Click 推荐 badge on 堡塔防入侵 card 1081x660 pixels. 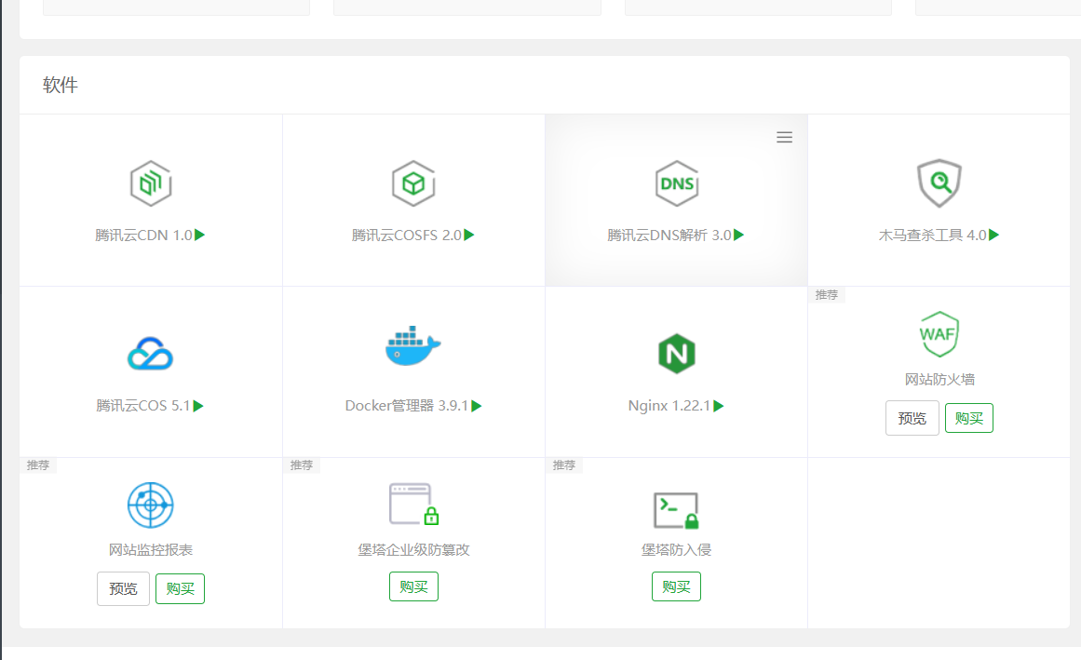point(564,465)
